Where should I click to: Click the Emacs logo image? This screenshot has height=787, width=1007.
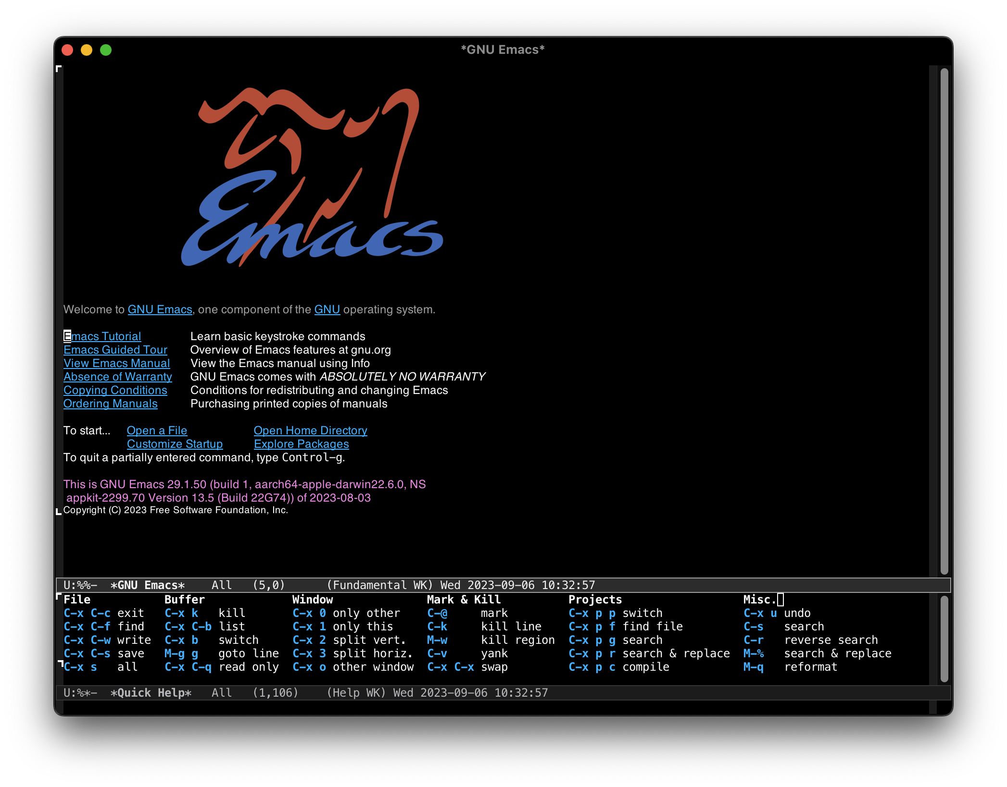click(312, 177)
